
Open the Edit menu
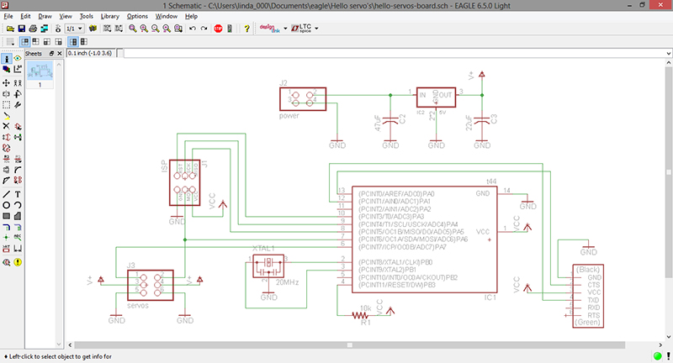[x=25, y=16]
